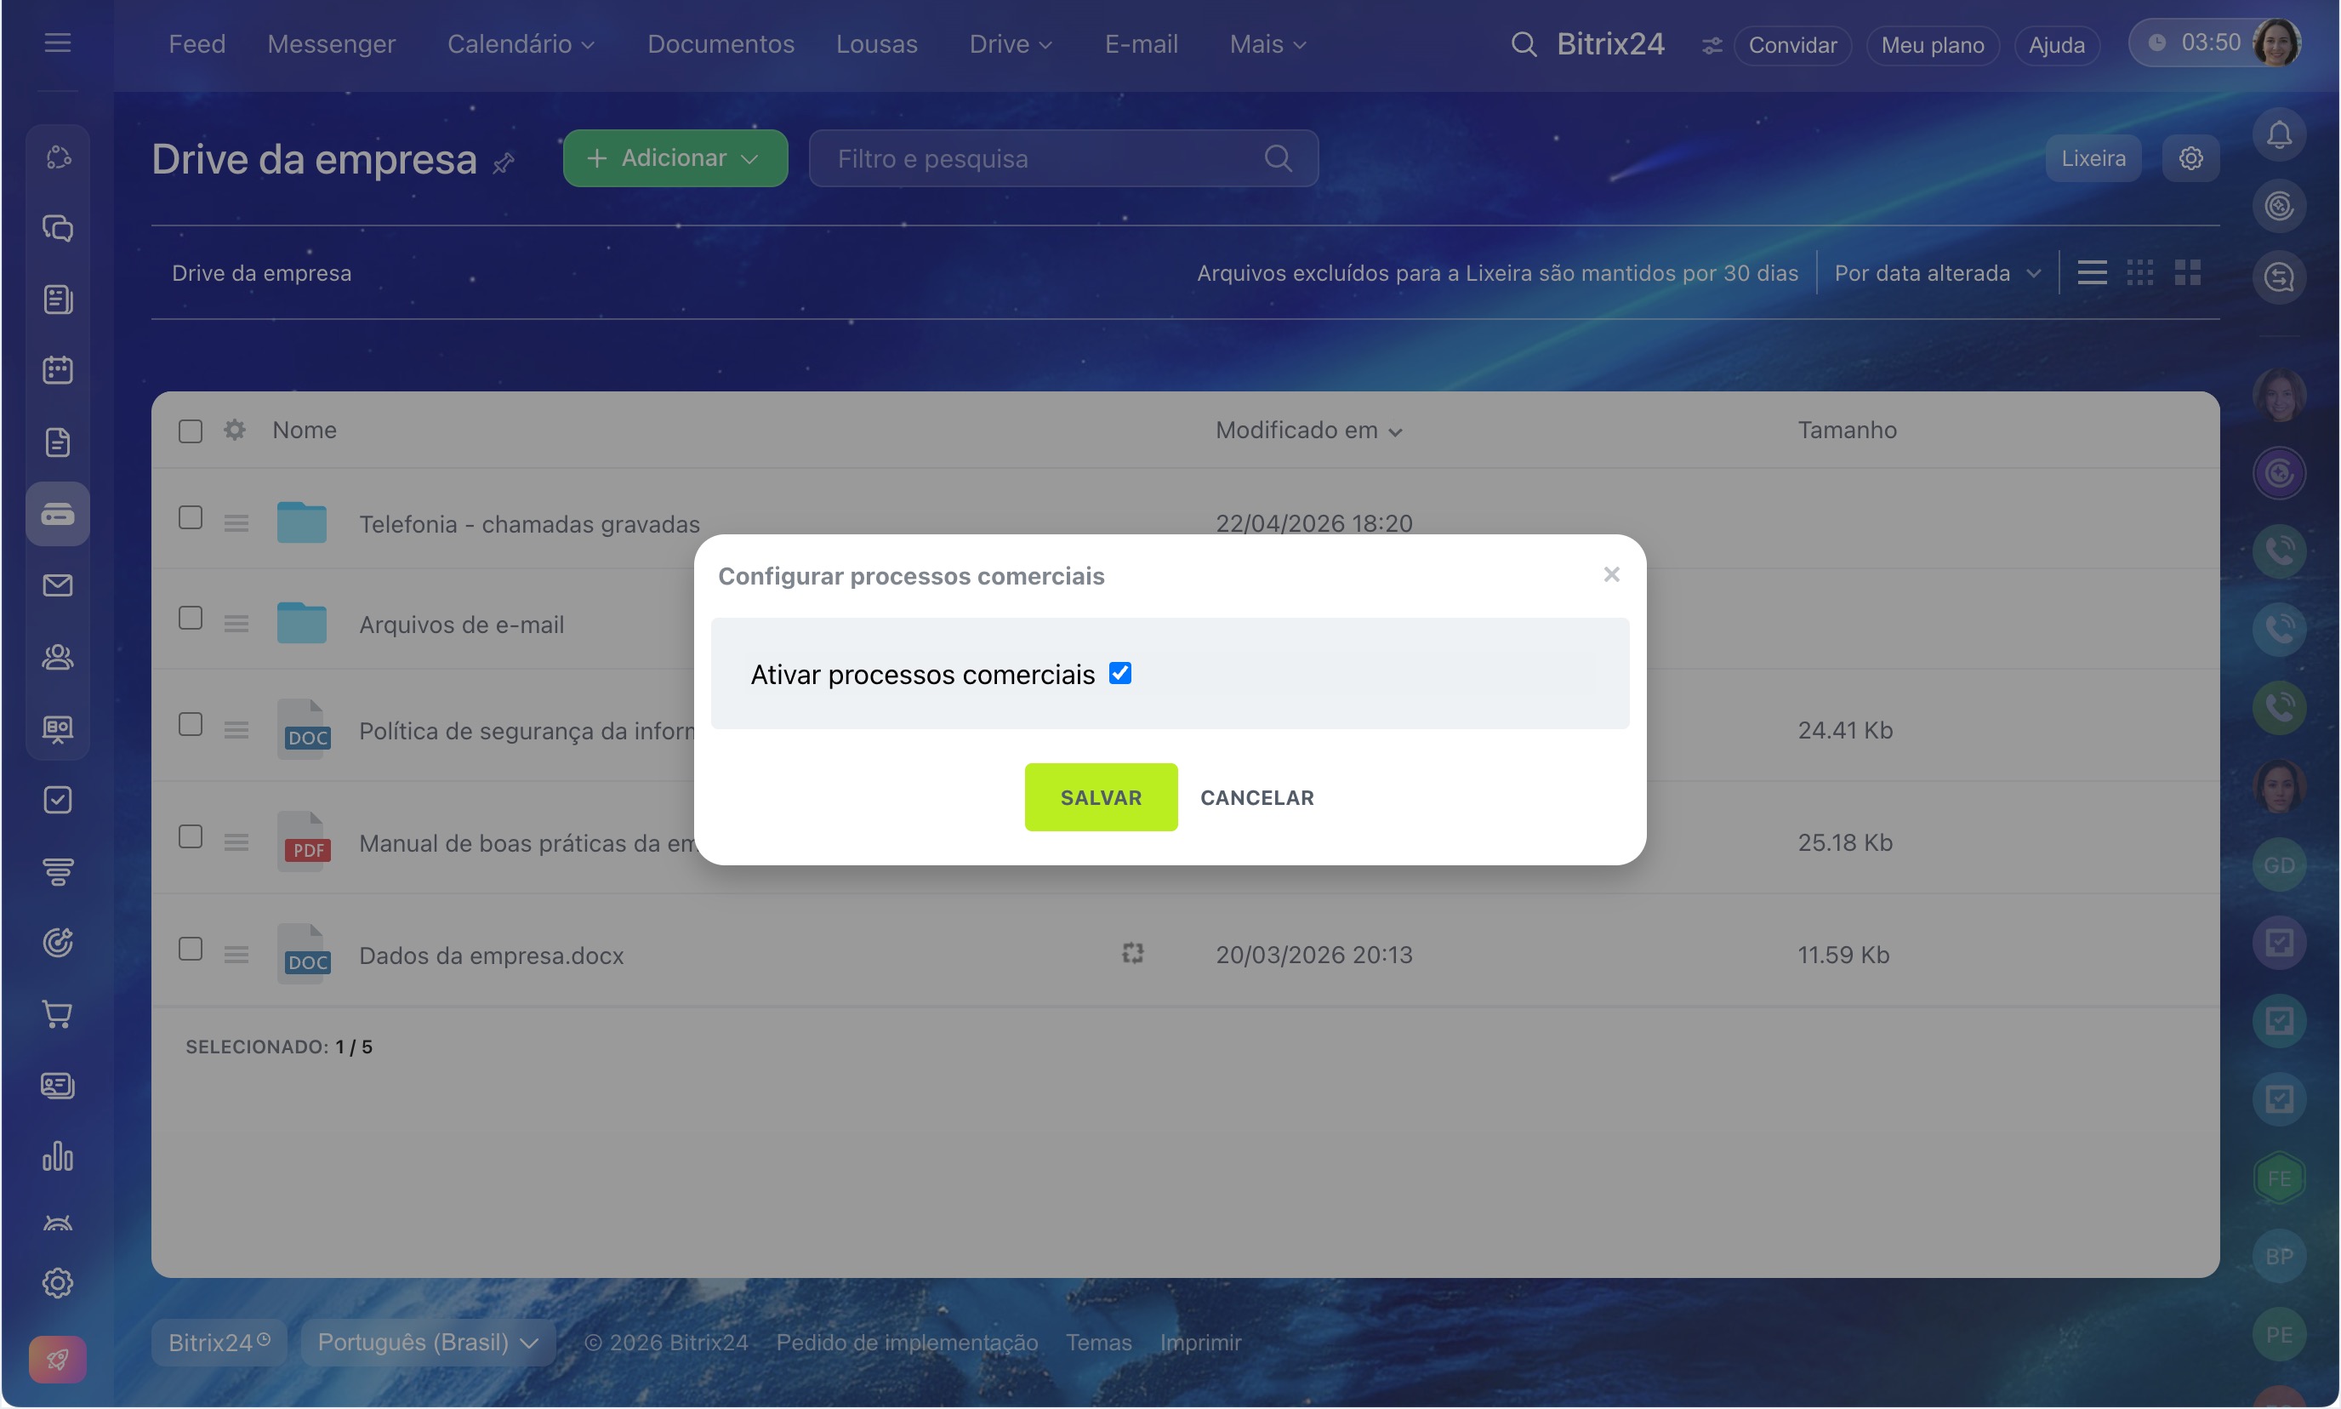Expand the Adicionar dropdown button
Viewport: 2341px width, 1409px height.
[x=675, y=157]
